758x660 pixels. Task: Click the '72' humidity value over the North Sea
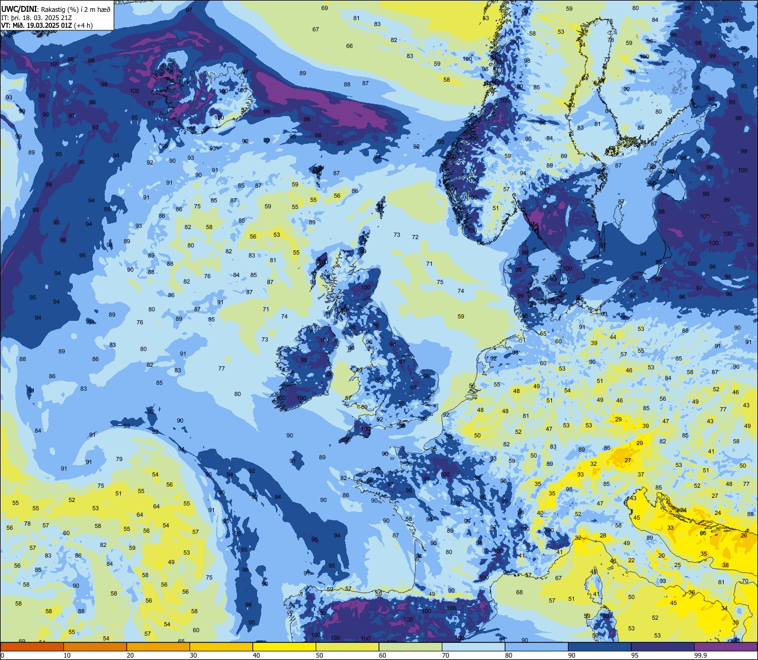pos(415,237)
